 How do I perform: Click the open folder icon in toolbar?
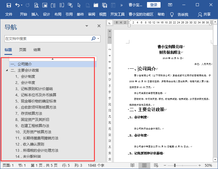tap(96, 5)
